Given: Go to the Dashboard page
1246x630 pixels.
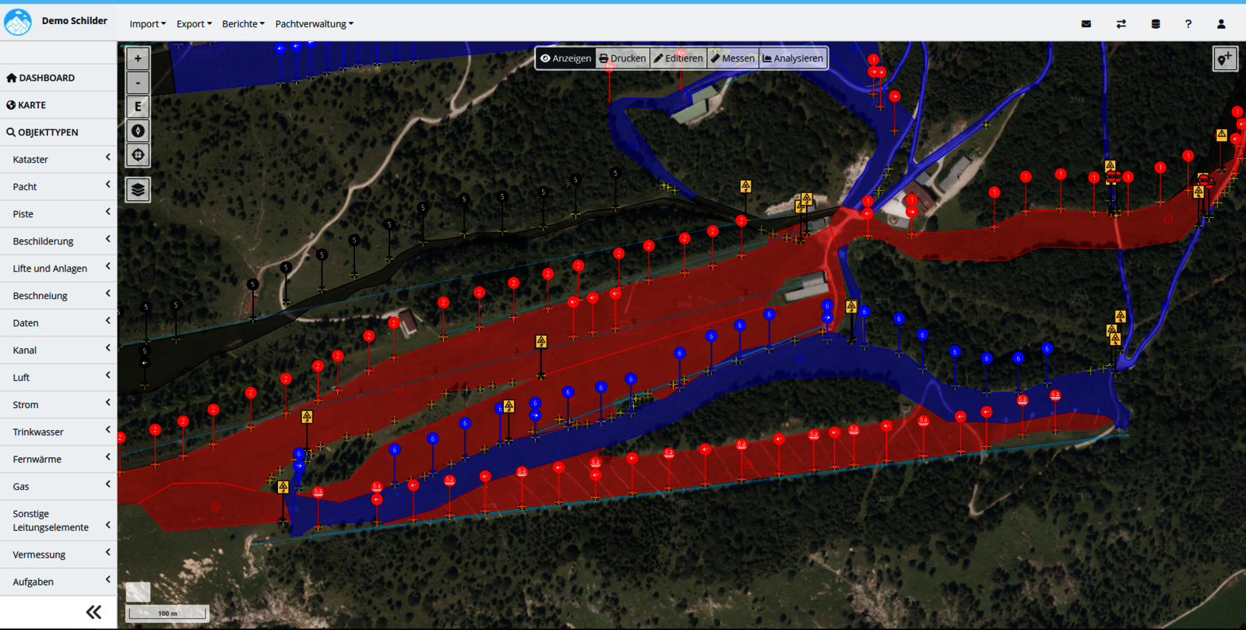Looking at the screenshot, I should (x=58, y=78).
